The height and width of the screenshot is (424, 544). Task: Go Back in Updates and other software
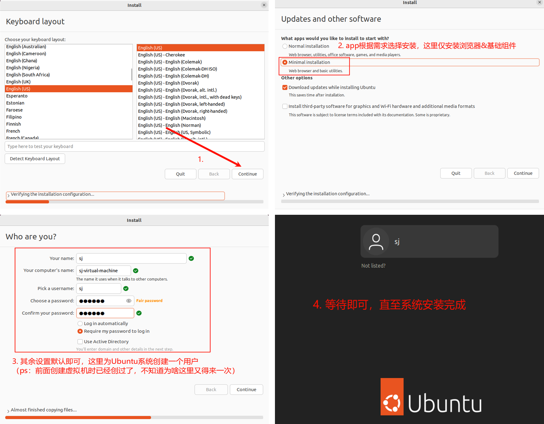[x=489, y=173]
